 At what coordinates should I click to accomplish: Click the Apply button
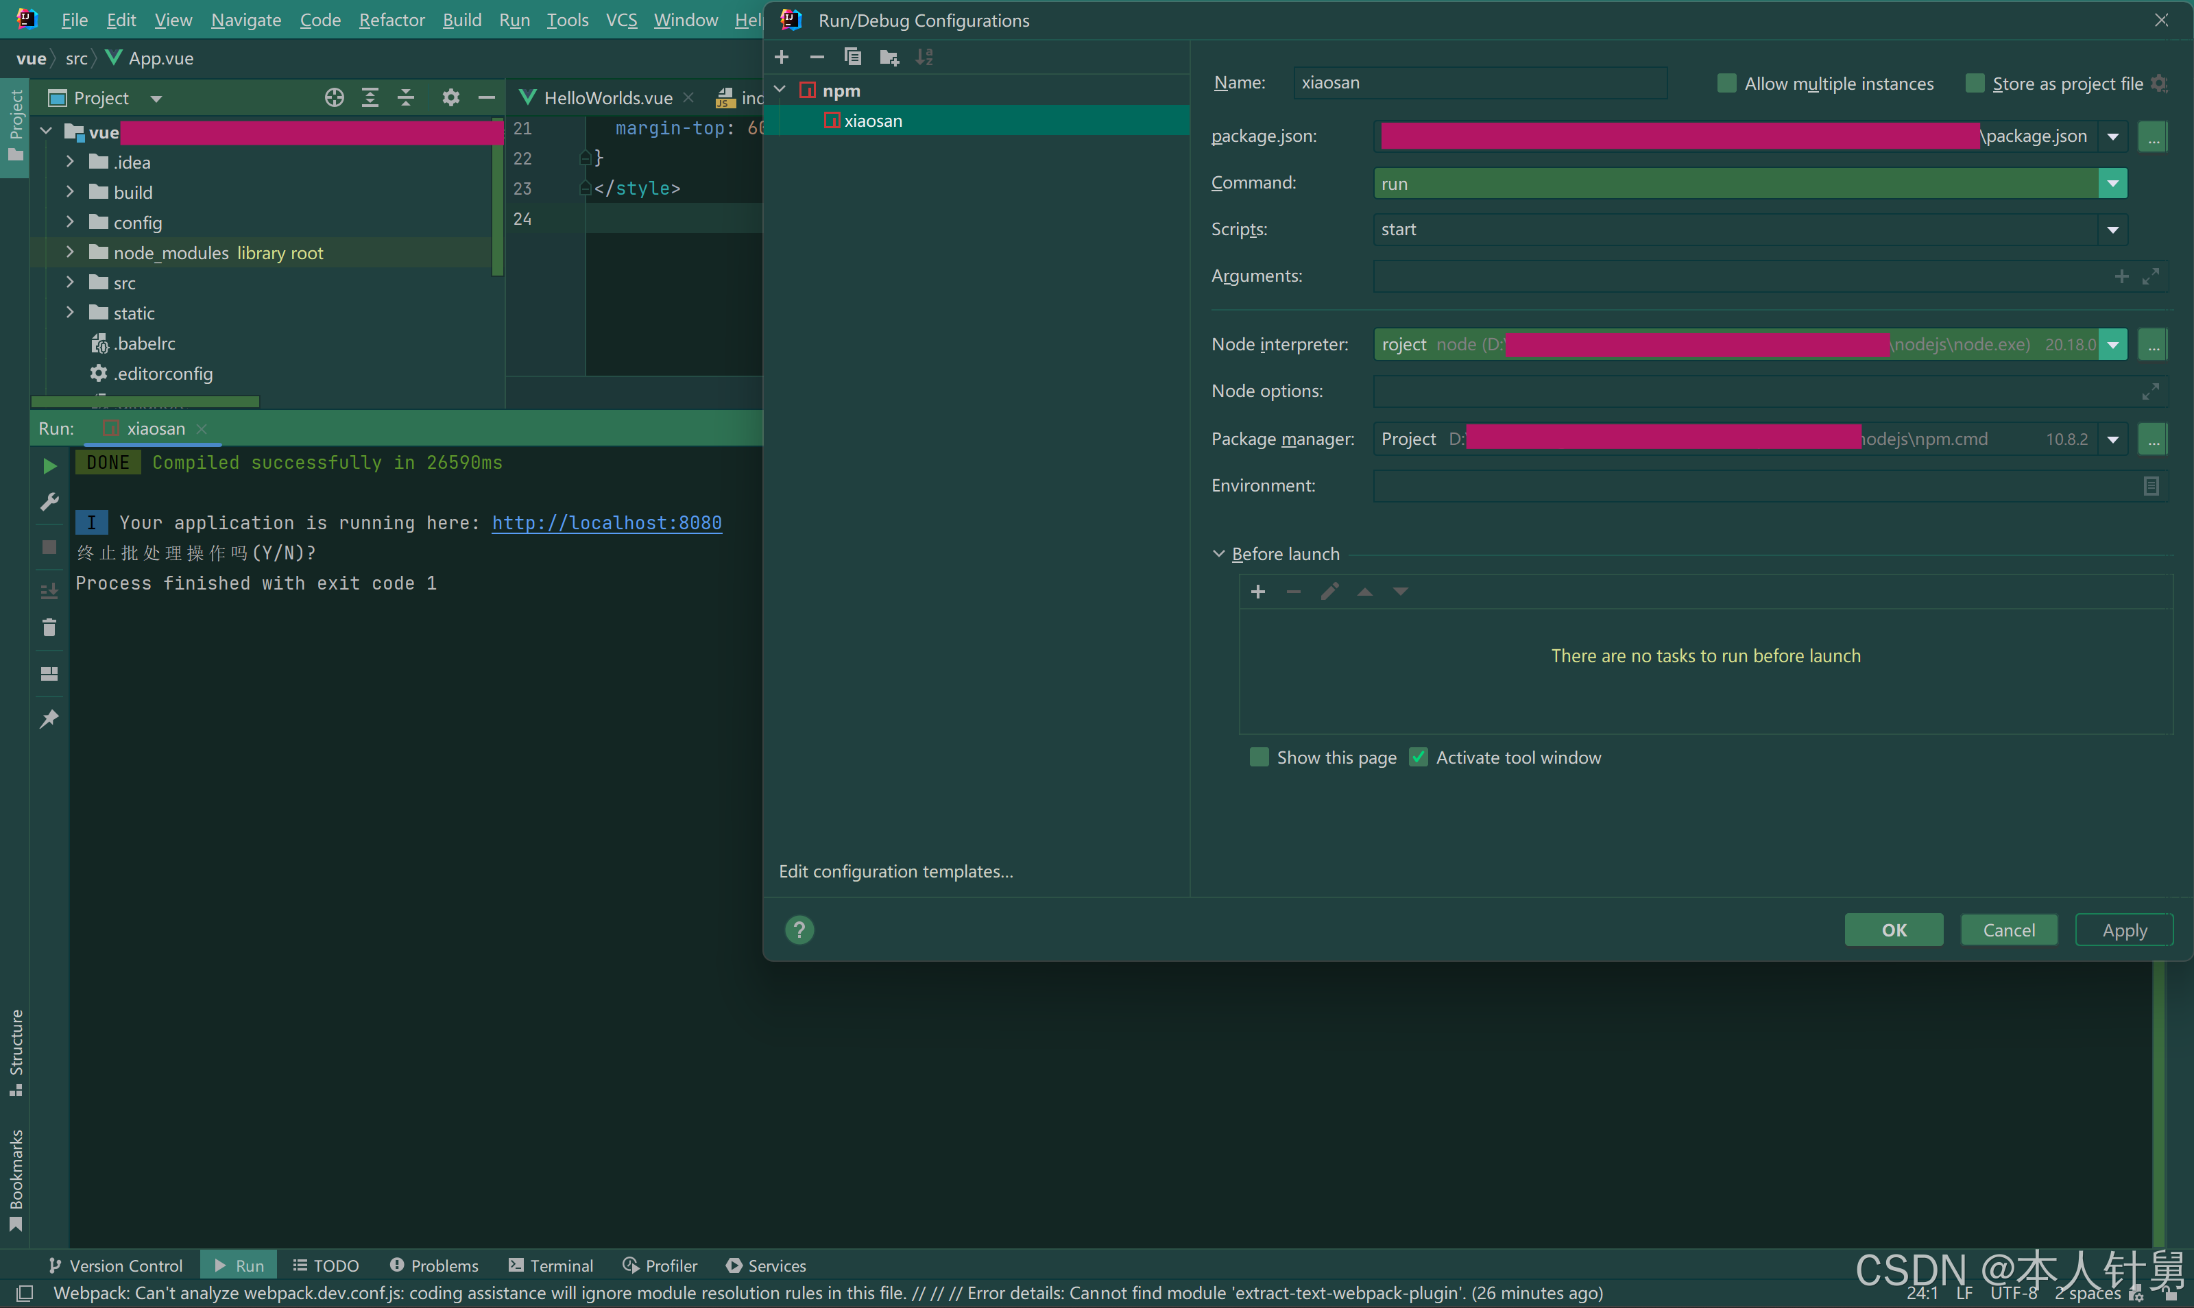(x=2123, y=930)
